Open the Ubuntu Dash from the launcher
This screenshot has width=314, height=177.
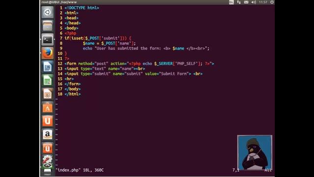point(48,12)
